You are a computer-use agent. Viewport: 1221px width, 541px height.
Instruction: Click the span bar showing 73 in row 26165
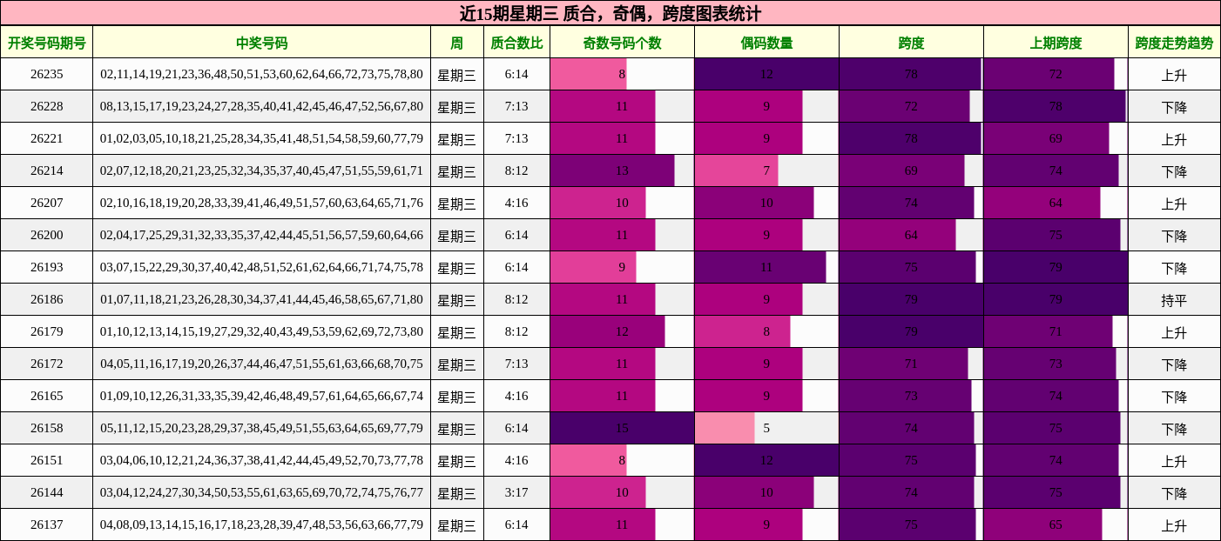(x=906, y=396)
